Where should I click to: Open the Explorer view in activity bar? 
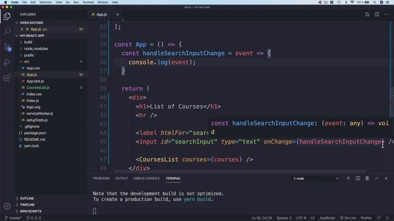(x=7, y=17)
